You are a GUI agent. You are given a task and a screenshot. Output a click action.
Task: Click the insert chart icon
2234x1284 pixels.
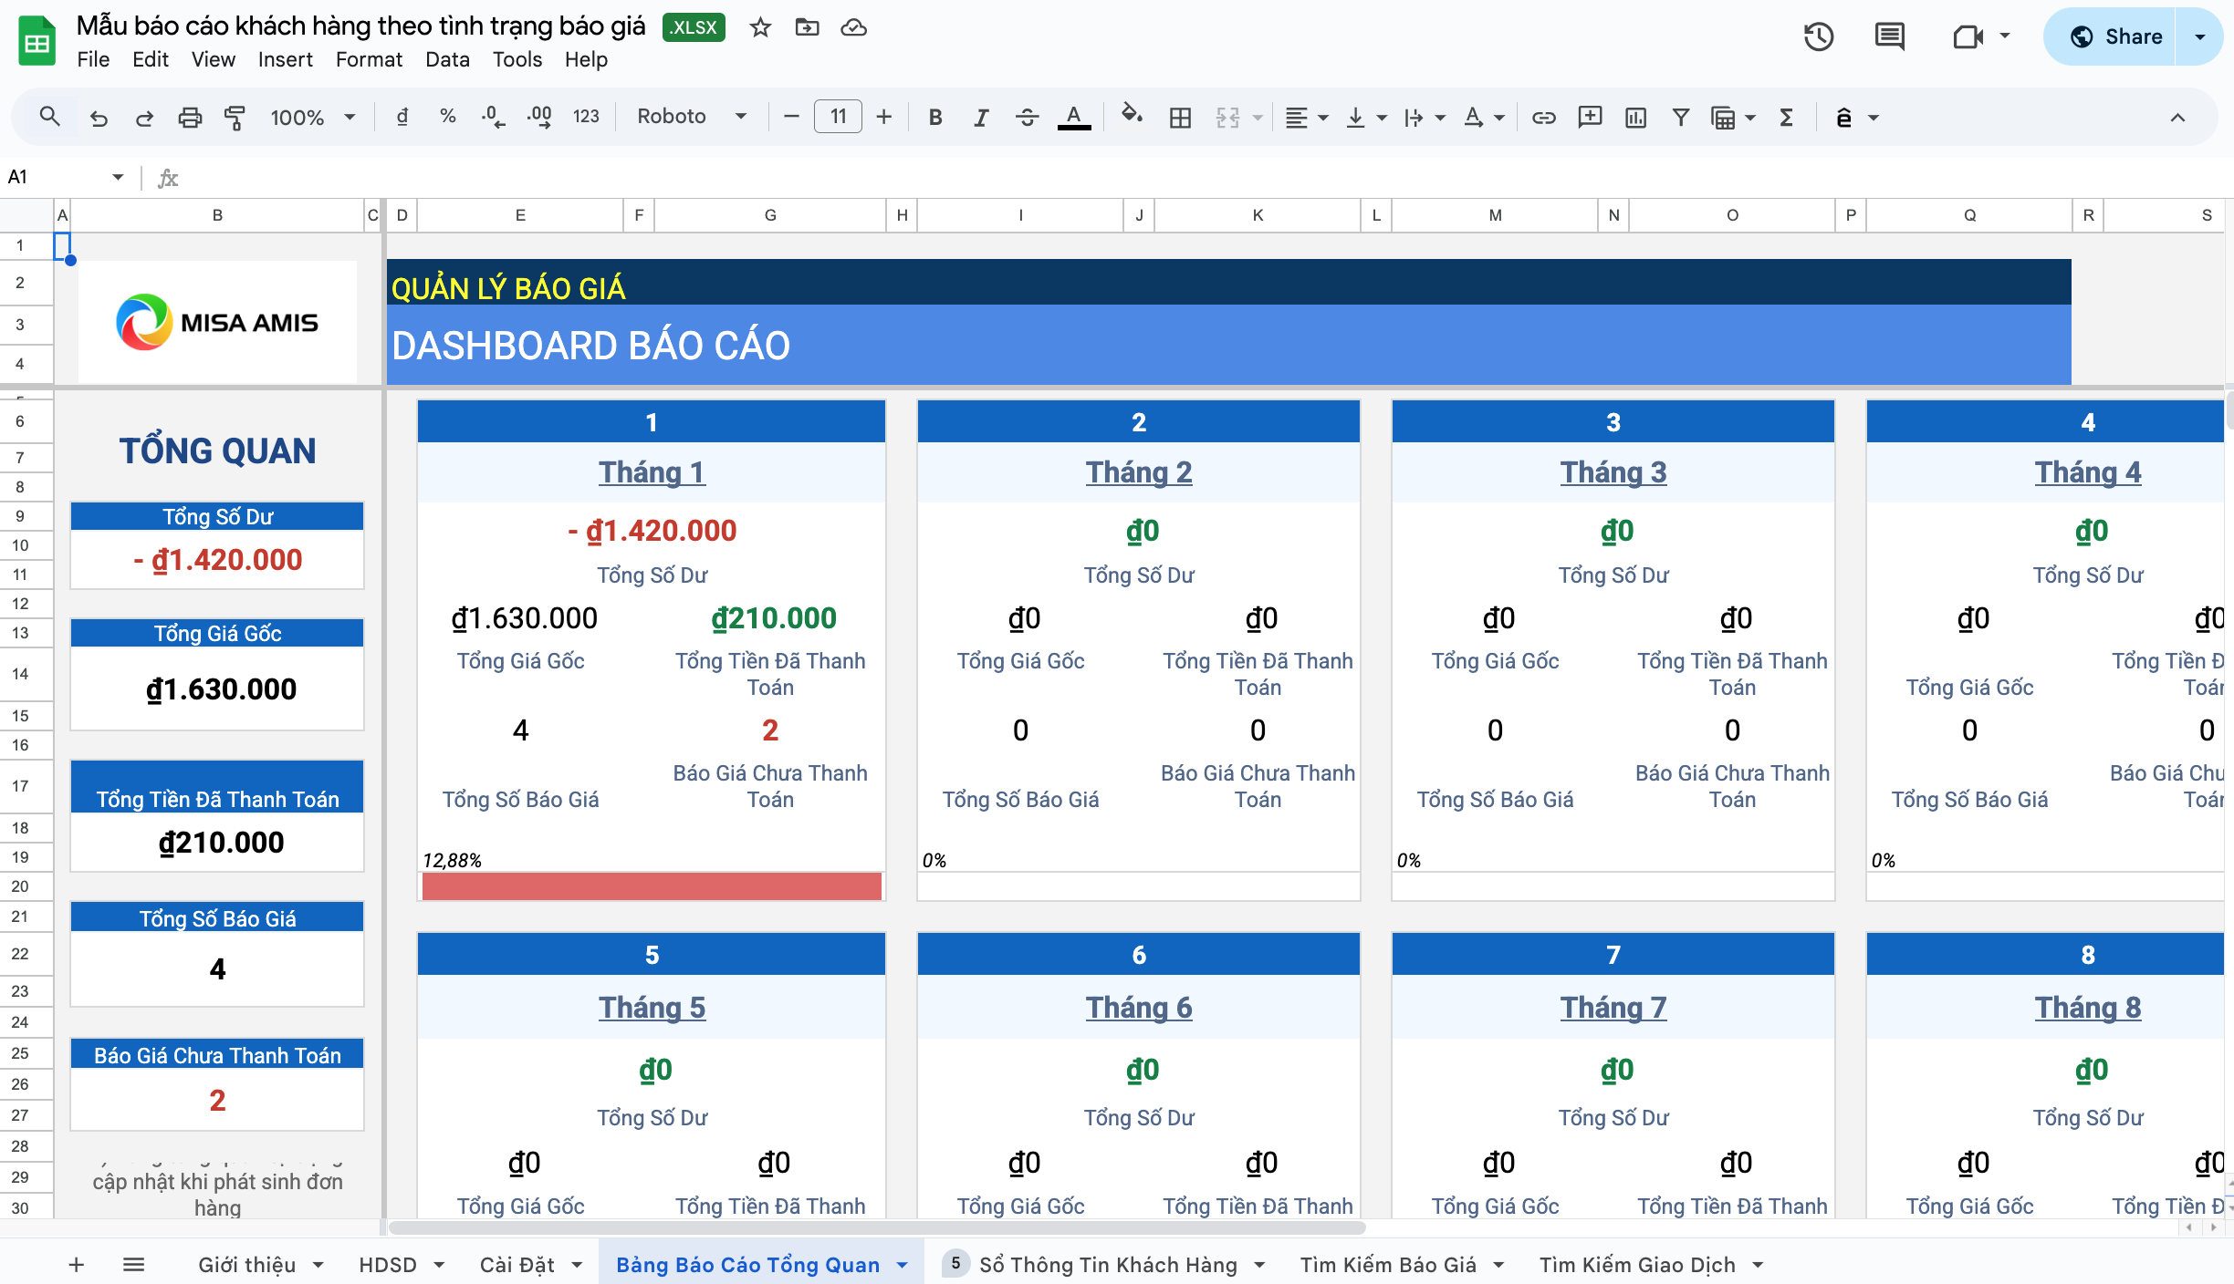pyautogui.click(x=1635, y=117)
